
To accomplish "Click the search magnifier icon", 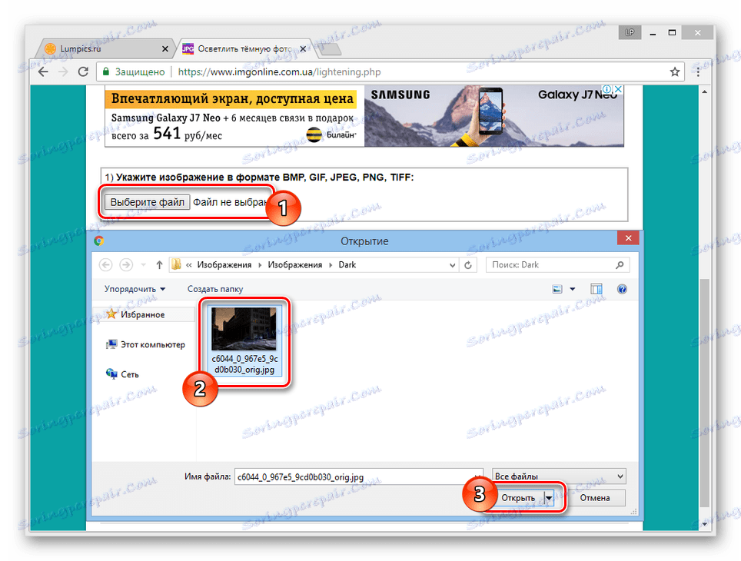I will point(620,265).
